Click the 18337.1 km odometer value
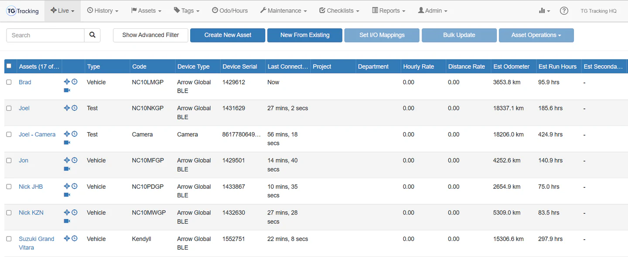The image size is (628, 257). (509, 108)
